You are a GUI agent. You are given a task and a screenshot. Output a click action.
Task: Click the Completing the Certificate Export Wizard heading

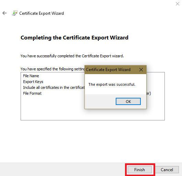pyautogui.click(x=75, y=37)
